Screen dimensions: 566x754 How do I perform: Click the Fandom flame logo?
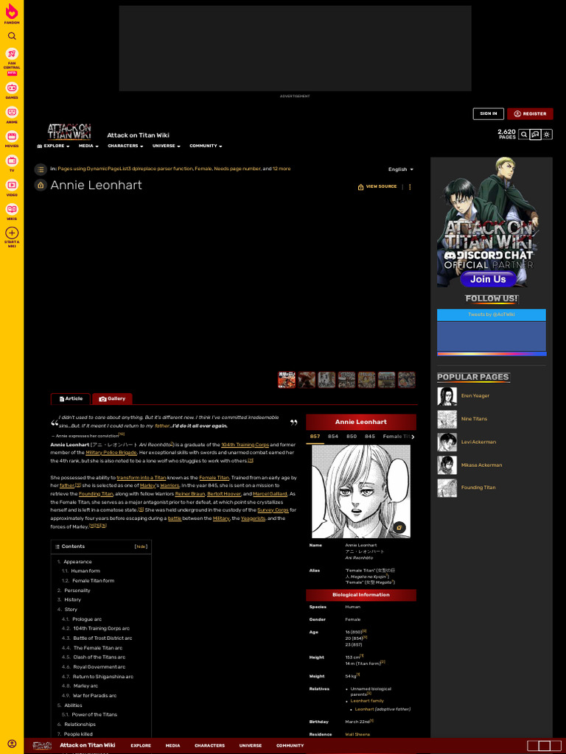point(12,12)
